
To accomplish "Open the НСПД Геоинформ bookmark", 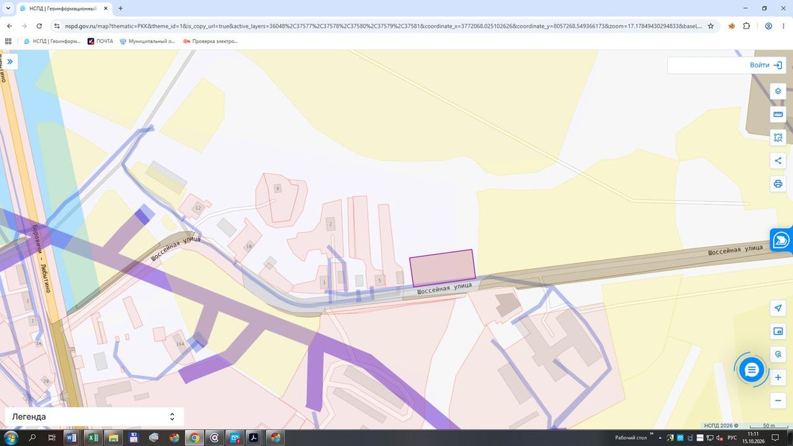I will pos(52,41).
